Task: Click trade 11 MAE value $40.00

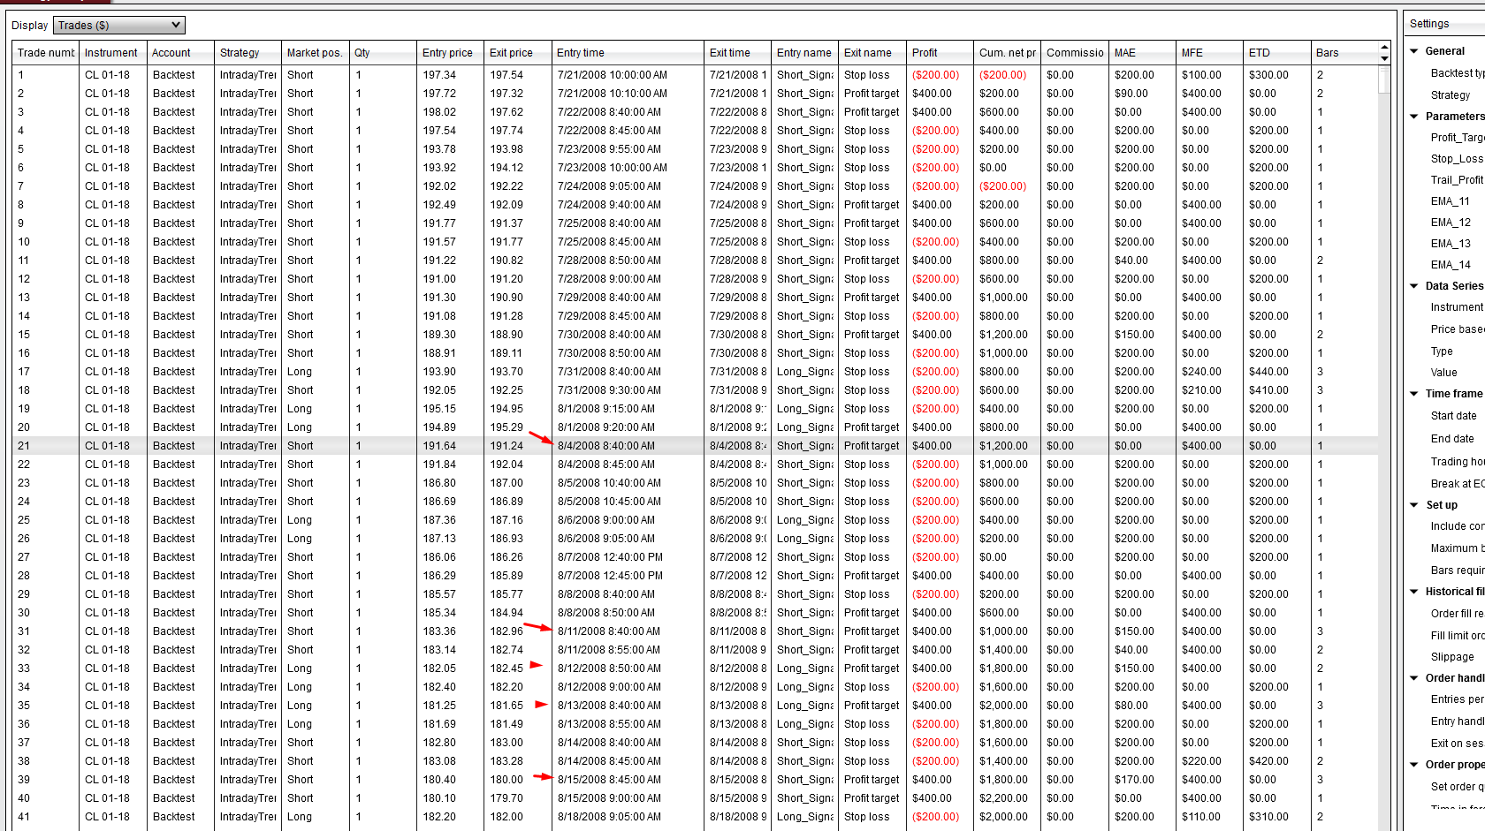Action: click(1131, 261)
